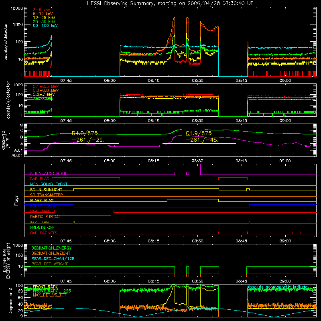The height and width of the screenshot is (321, 321).
Task: Click the ATTENUATOR_STATE flag label
Action: click(x=49, y=173)
